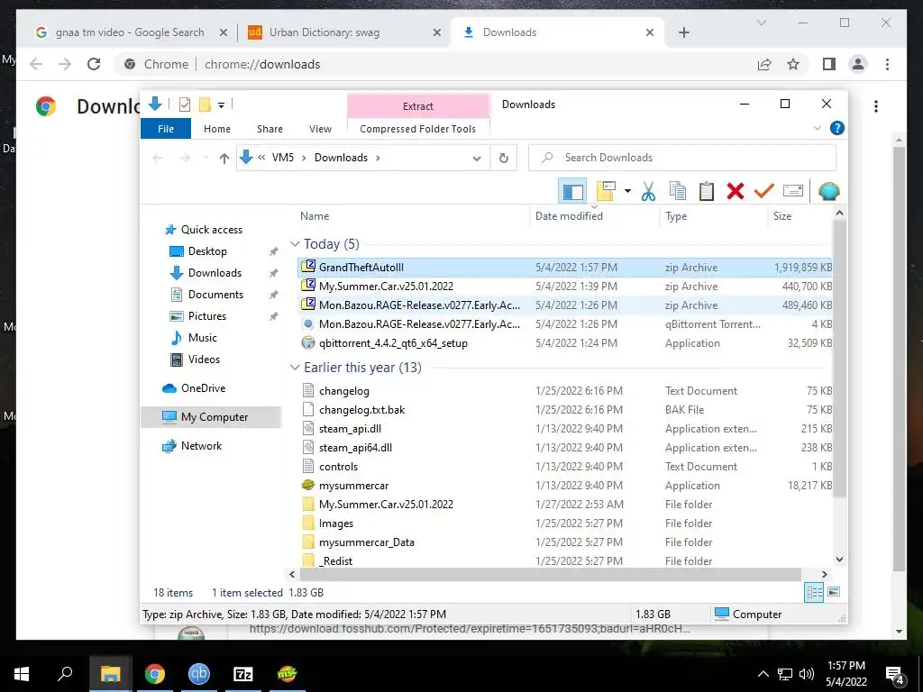Select the changelog.txt.bak file

pyautogui.click(x=565, y=410)
